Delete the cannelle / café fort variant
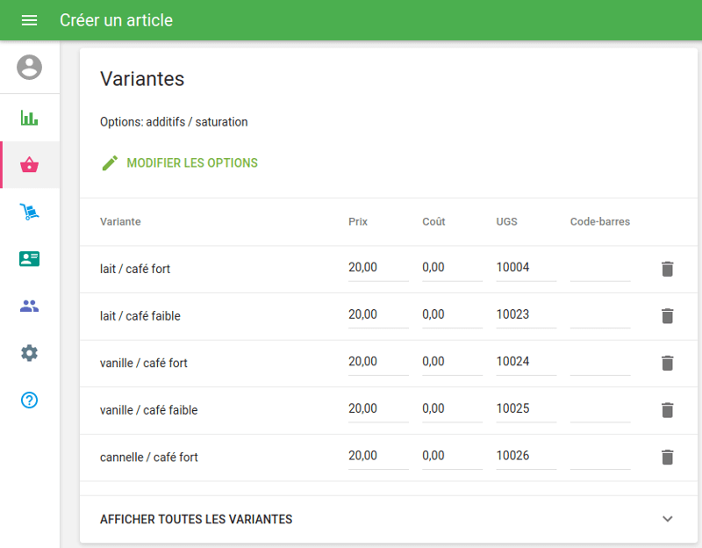The height and width of the screenshot is (548, 702). point(668,457)
